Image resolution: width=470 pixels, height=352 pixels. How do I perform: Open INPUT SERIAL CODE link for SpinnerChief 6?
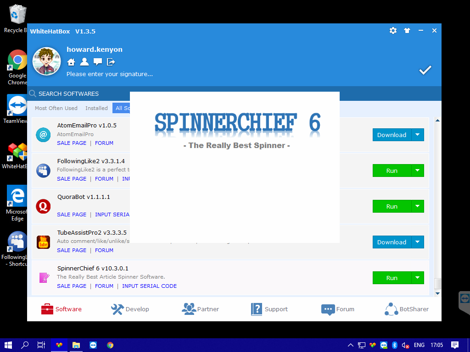pos(149,286)
